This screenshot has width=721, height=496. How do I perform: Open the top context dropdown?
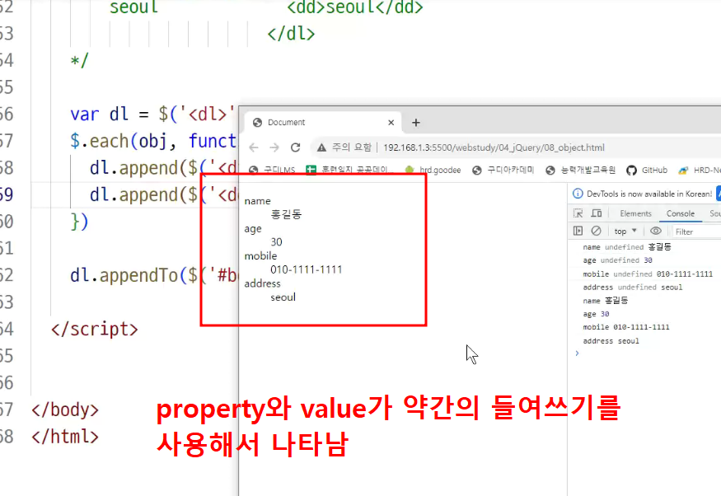coord(625,232)
